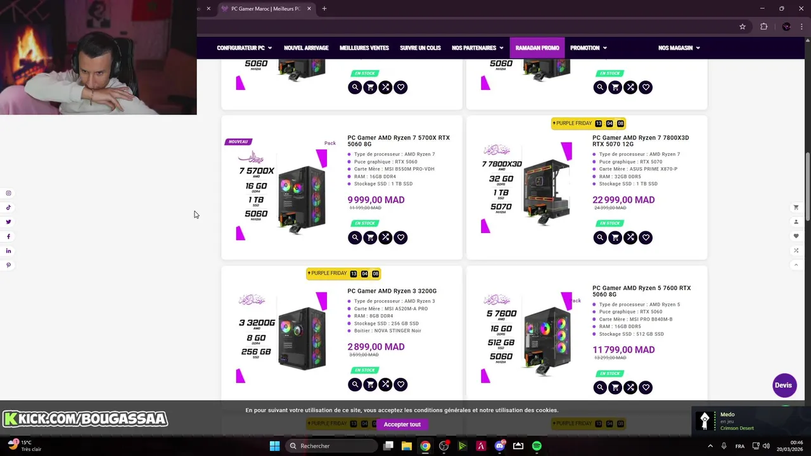Compare the Ryzen 3 3200G PC
Image resolution: width=811 pixels, height=456 pixels.
385,384
